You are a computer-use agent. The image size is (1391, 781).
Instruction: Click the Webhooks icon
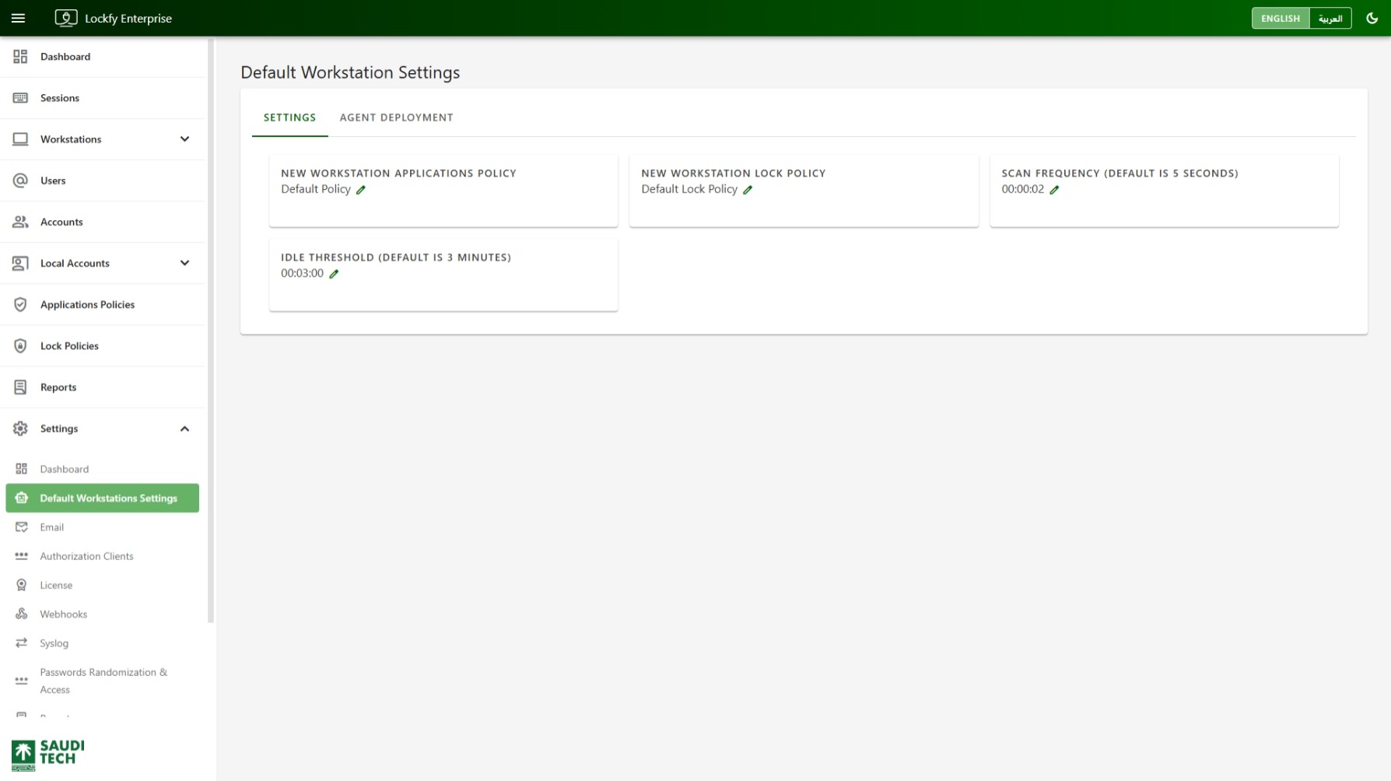point(22,614)
